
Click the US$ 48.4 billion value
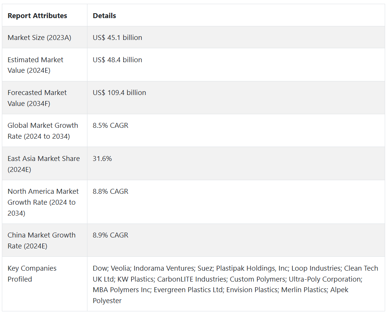117,60
